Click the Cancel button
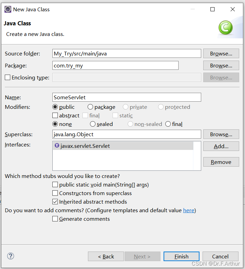Screen dimensions: 245x269 coord(220,256)
